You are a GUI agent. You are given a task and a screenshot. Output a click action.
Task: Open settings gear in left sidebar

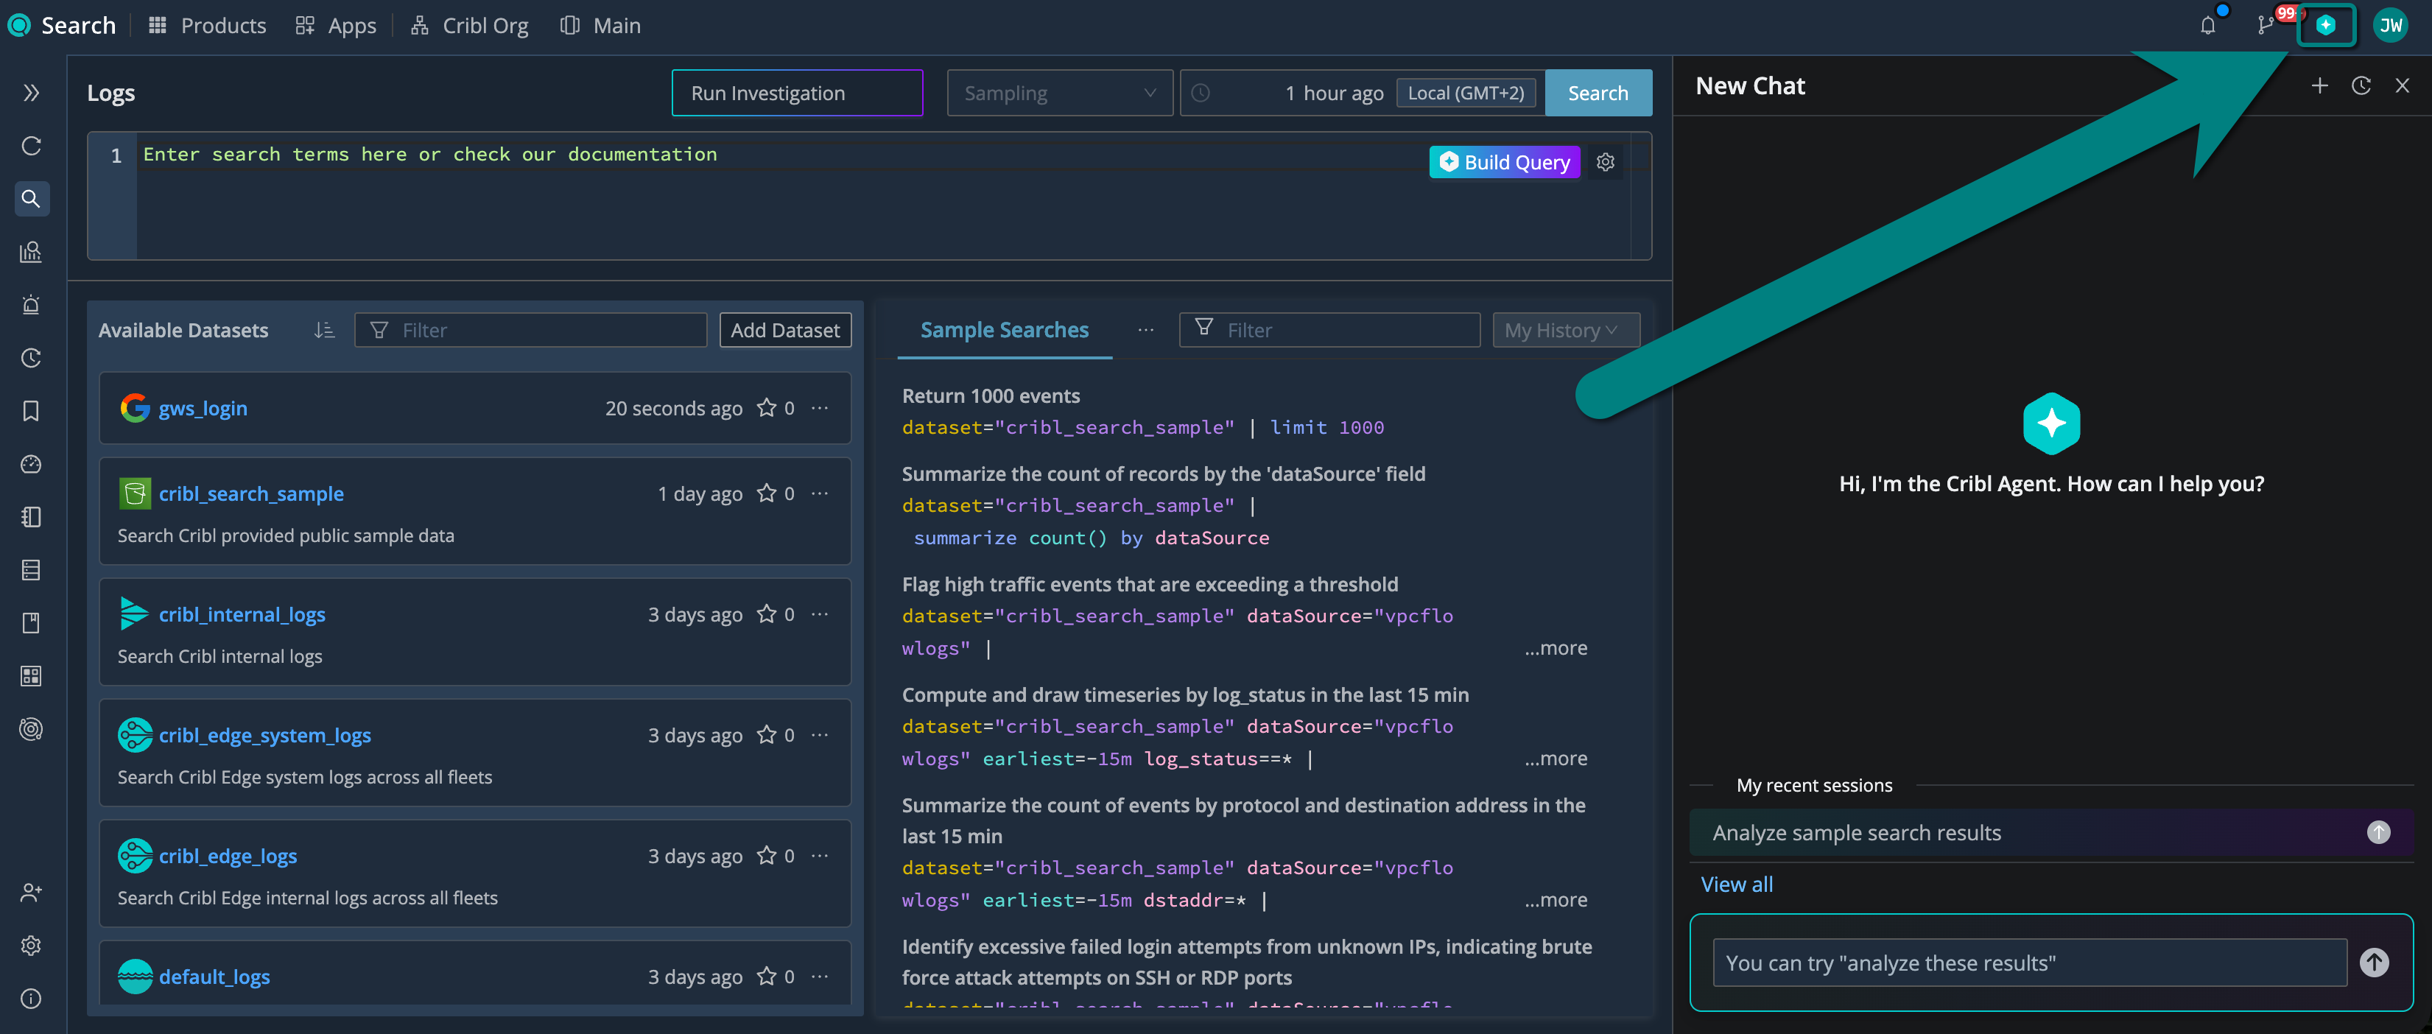[x=31, y=945]
